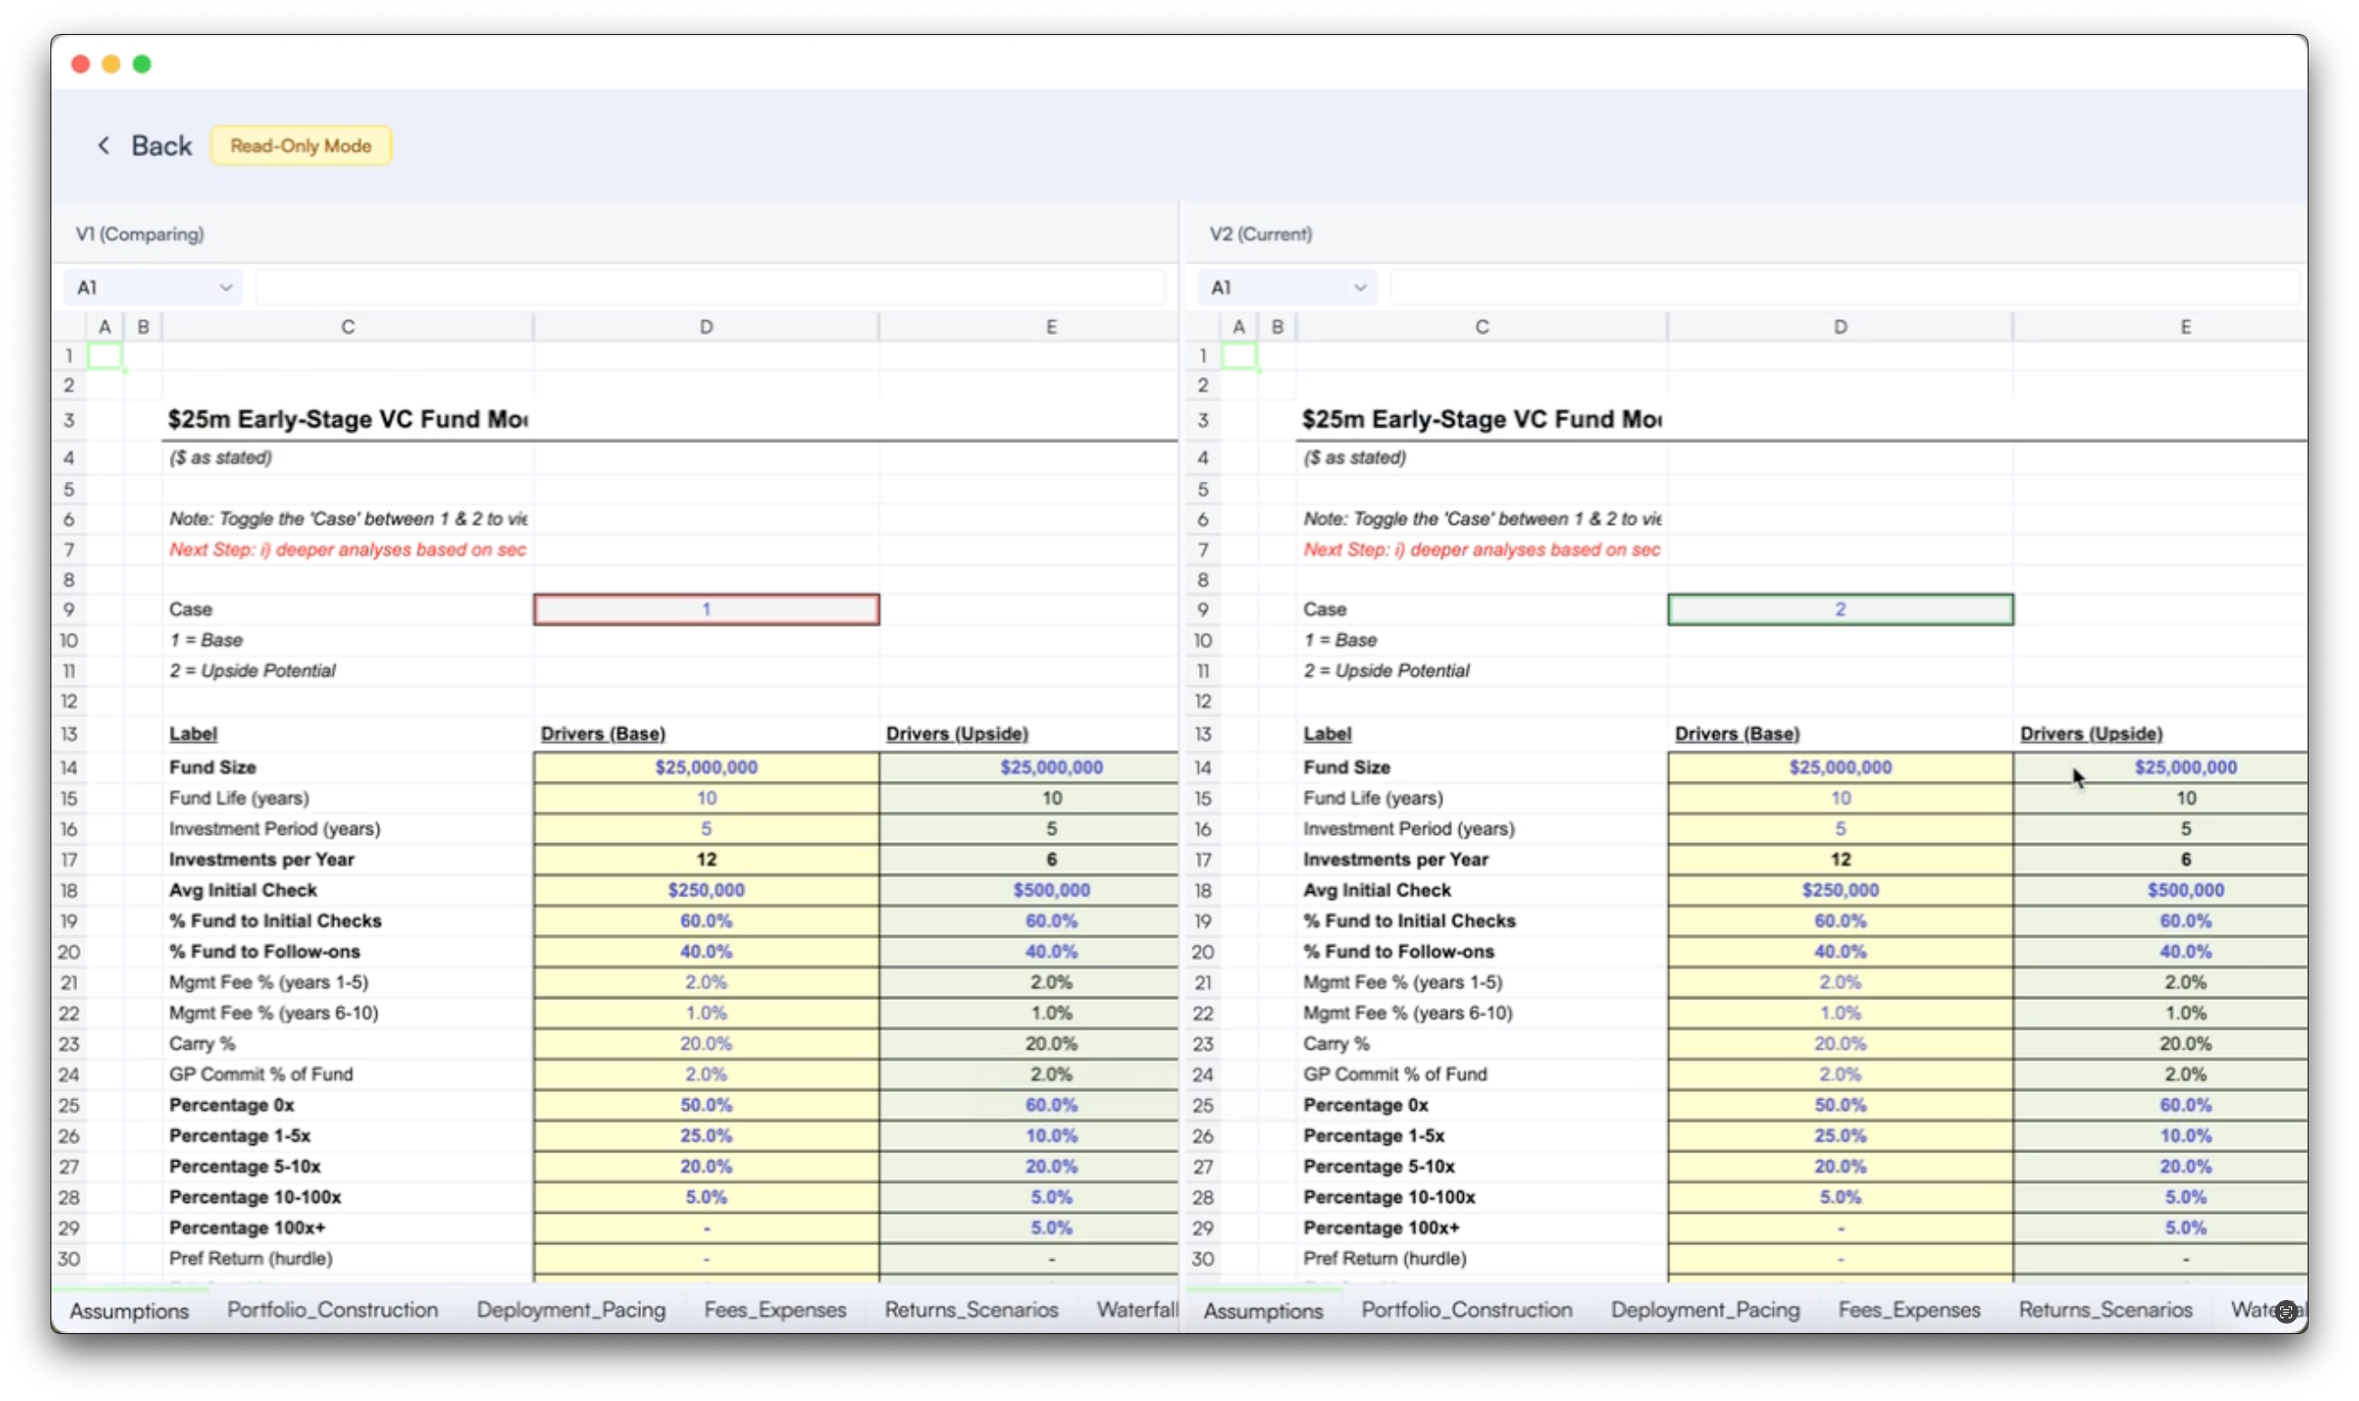This screenshot has height=1401, width=2359.
Task: Select Returns_Scenarios tab in V1 pane
Action: [x=971, y=1309]
